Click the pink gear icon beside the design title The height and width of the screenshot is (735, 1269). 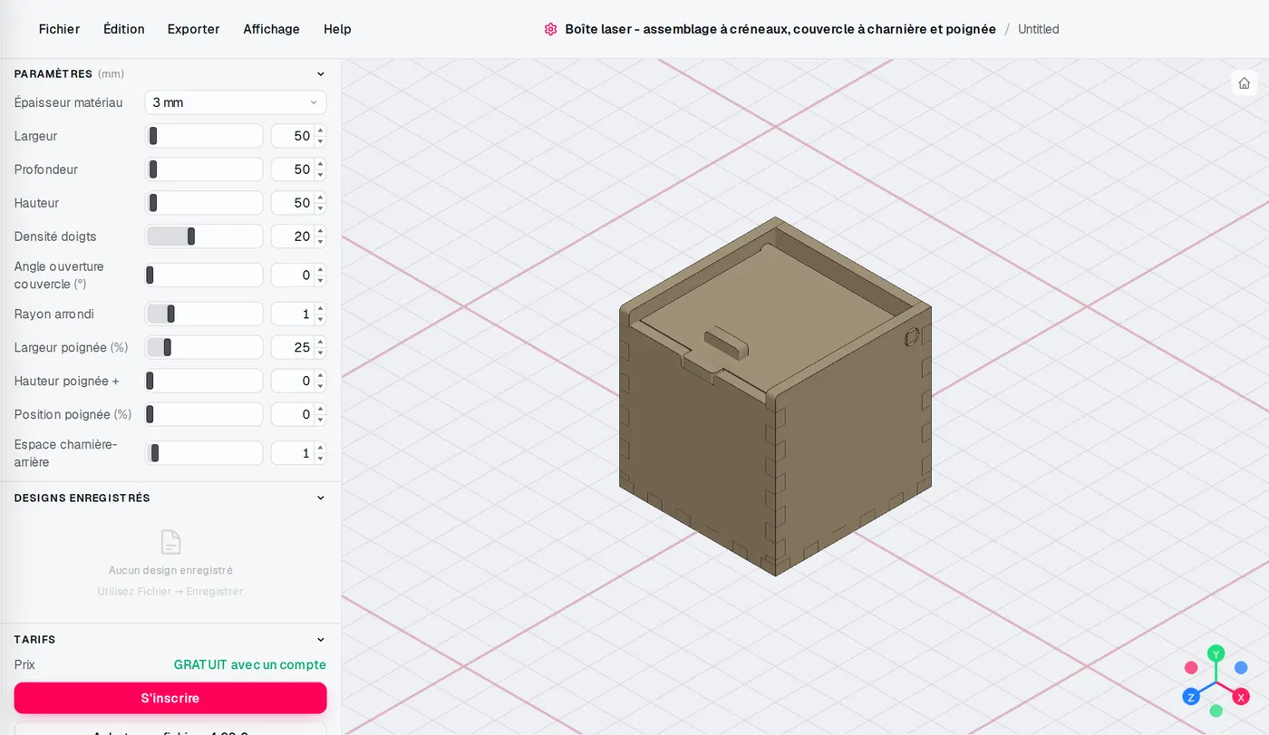point(550,29)
